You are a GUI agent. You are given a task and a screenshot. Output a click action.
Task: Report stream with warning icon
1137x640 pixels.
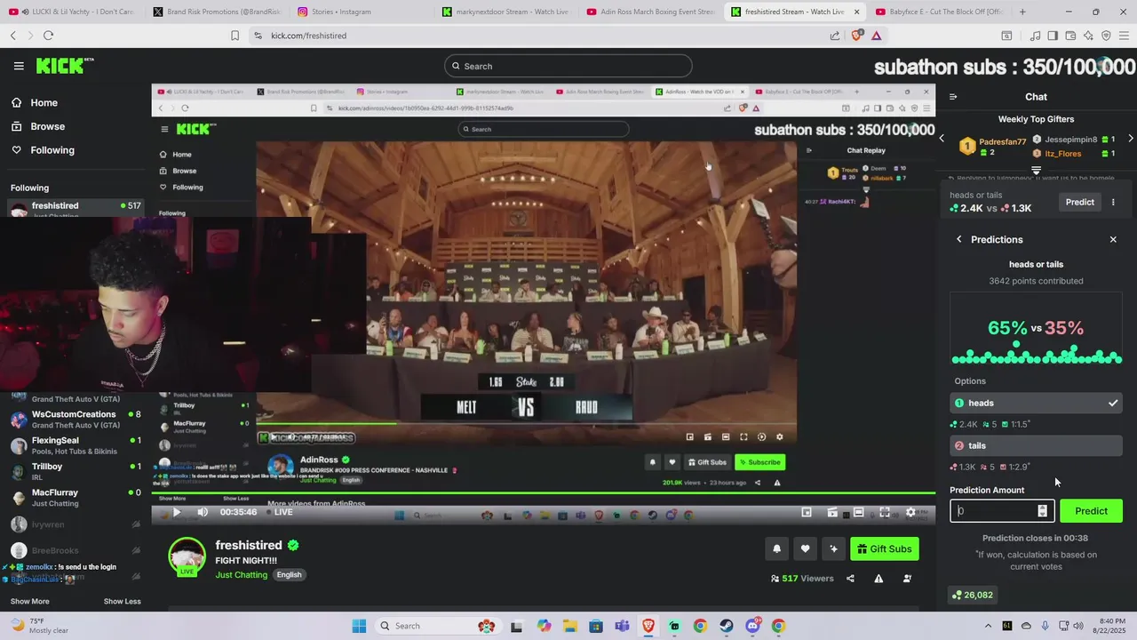pos(879,579)
